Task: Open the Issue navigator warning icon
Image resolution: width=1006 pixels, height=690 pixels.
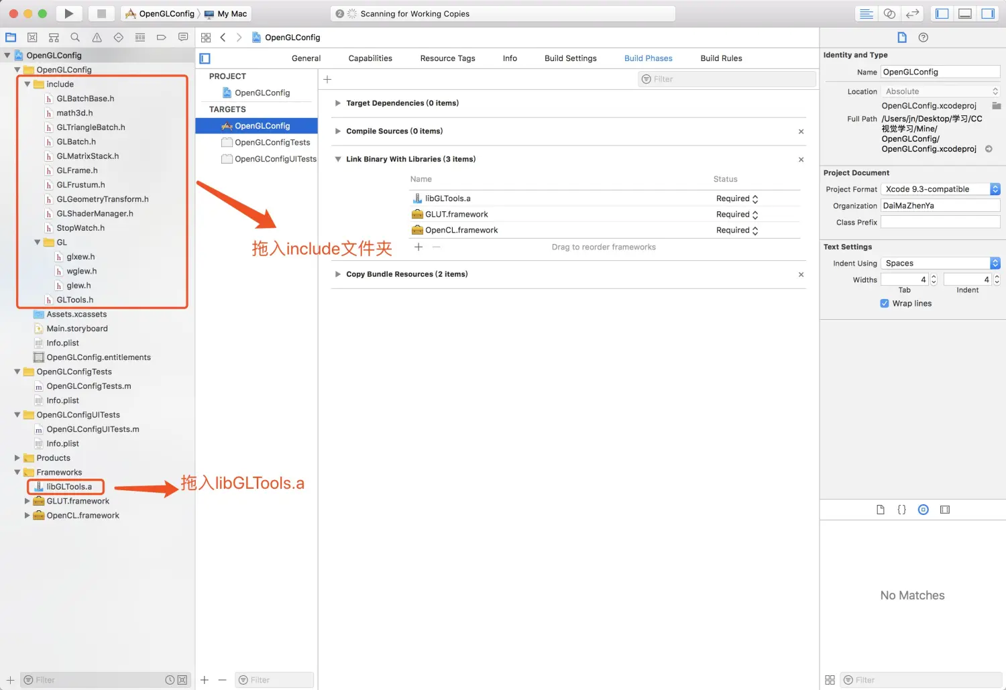Action: click(x=97, y=38)
